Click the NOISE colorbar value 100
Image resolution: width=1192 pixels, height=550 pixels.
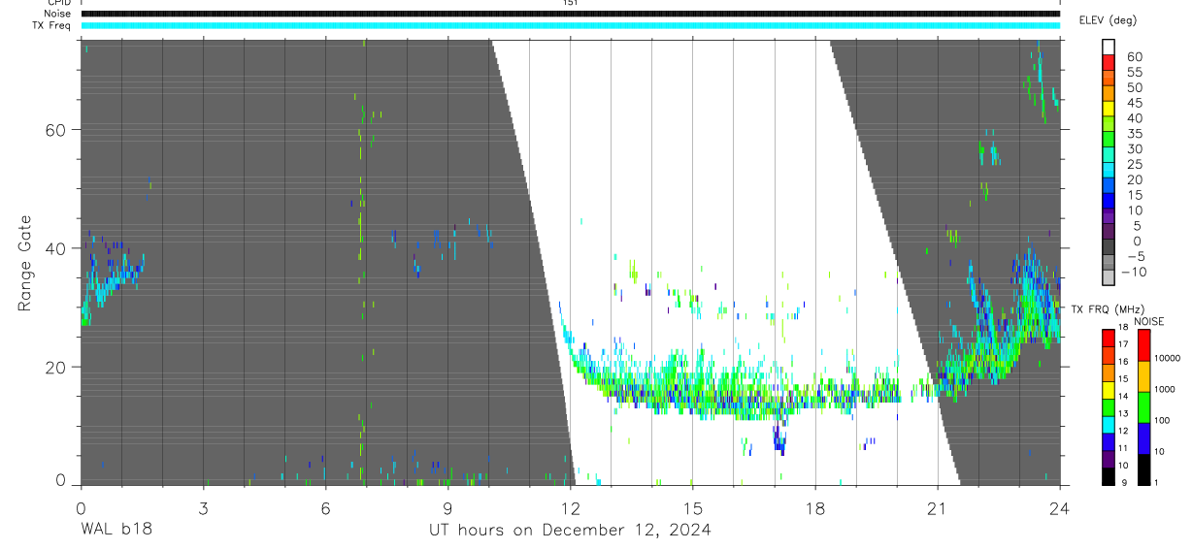(x=1163, y=420)
